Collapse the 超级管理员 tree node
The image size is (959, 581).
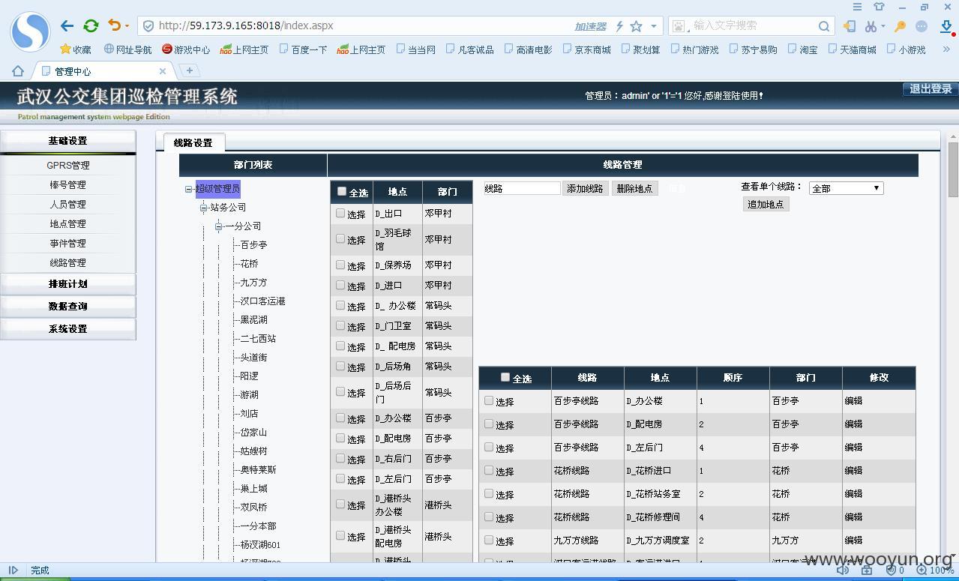tap(188, 189)
